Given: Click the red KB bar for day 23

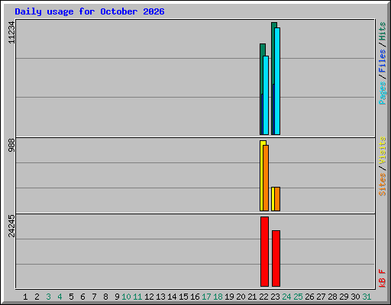Looking at the screenshot, I should pos(276,258).
